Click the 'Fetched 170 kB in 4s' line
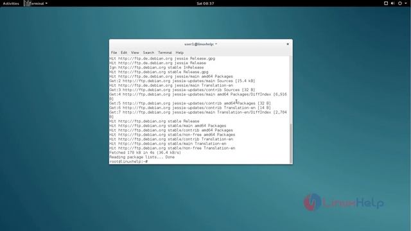Viewport: 411px width, 231px height. click(145, 153)
